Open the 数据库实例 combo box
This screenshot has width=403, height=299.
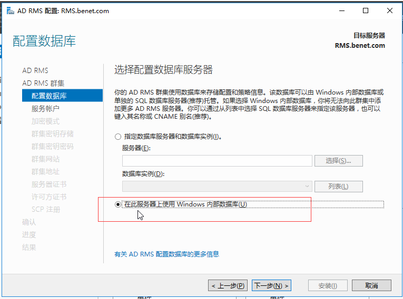pyautogui.click(x=217, y=187)
